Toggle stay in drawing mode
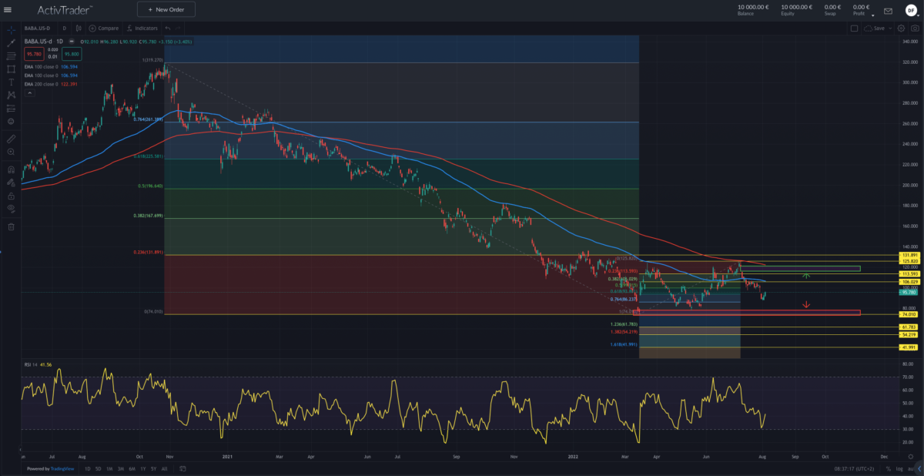Screen dimensions: 924x476 coord(12,183)
